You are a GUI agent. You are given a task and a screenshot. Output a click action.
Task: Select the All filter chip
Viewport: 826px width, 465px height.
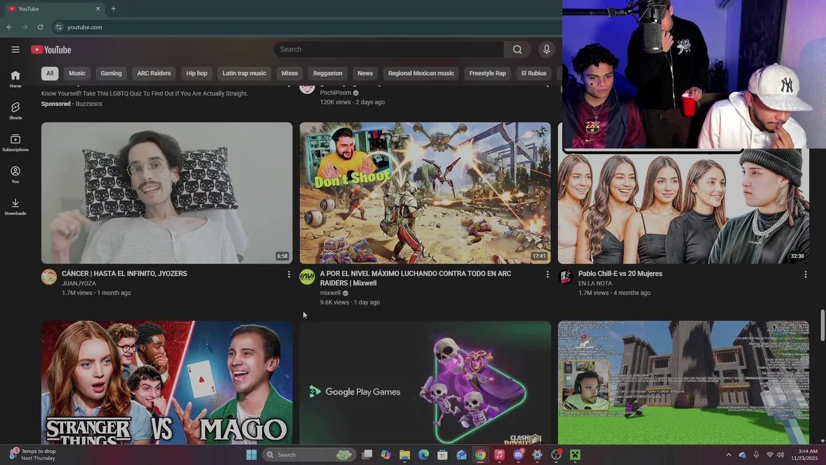[50, 73]
